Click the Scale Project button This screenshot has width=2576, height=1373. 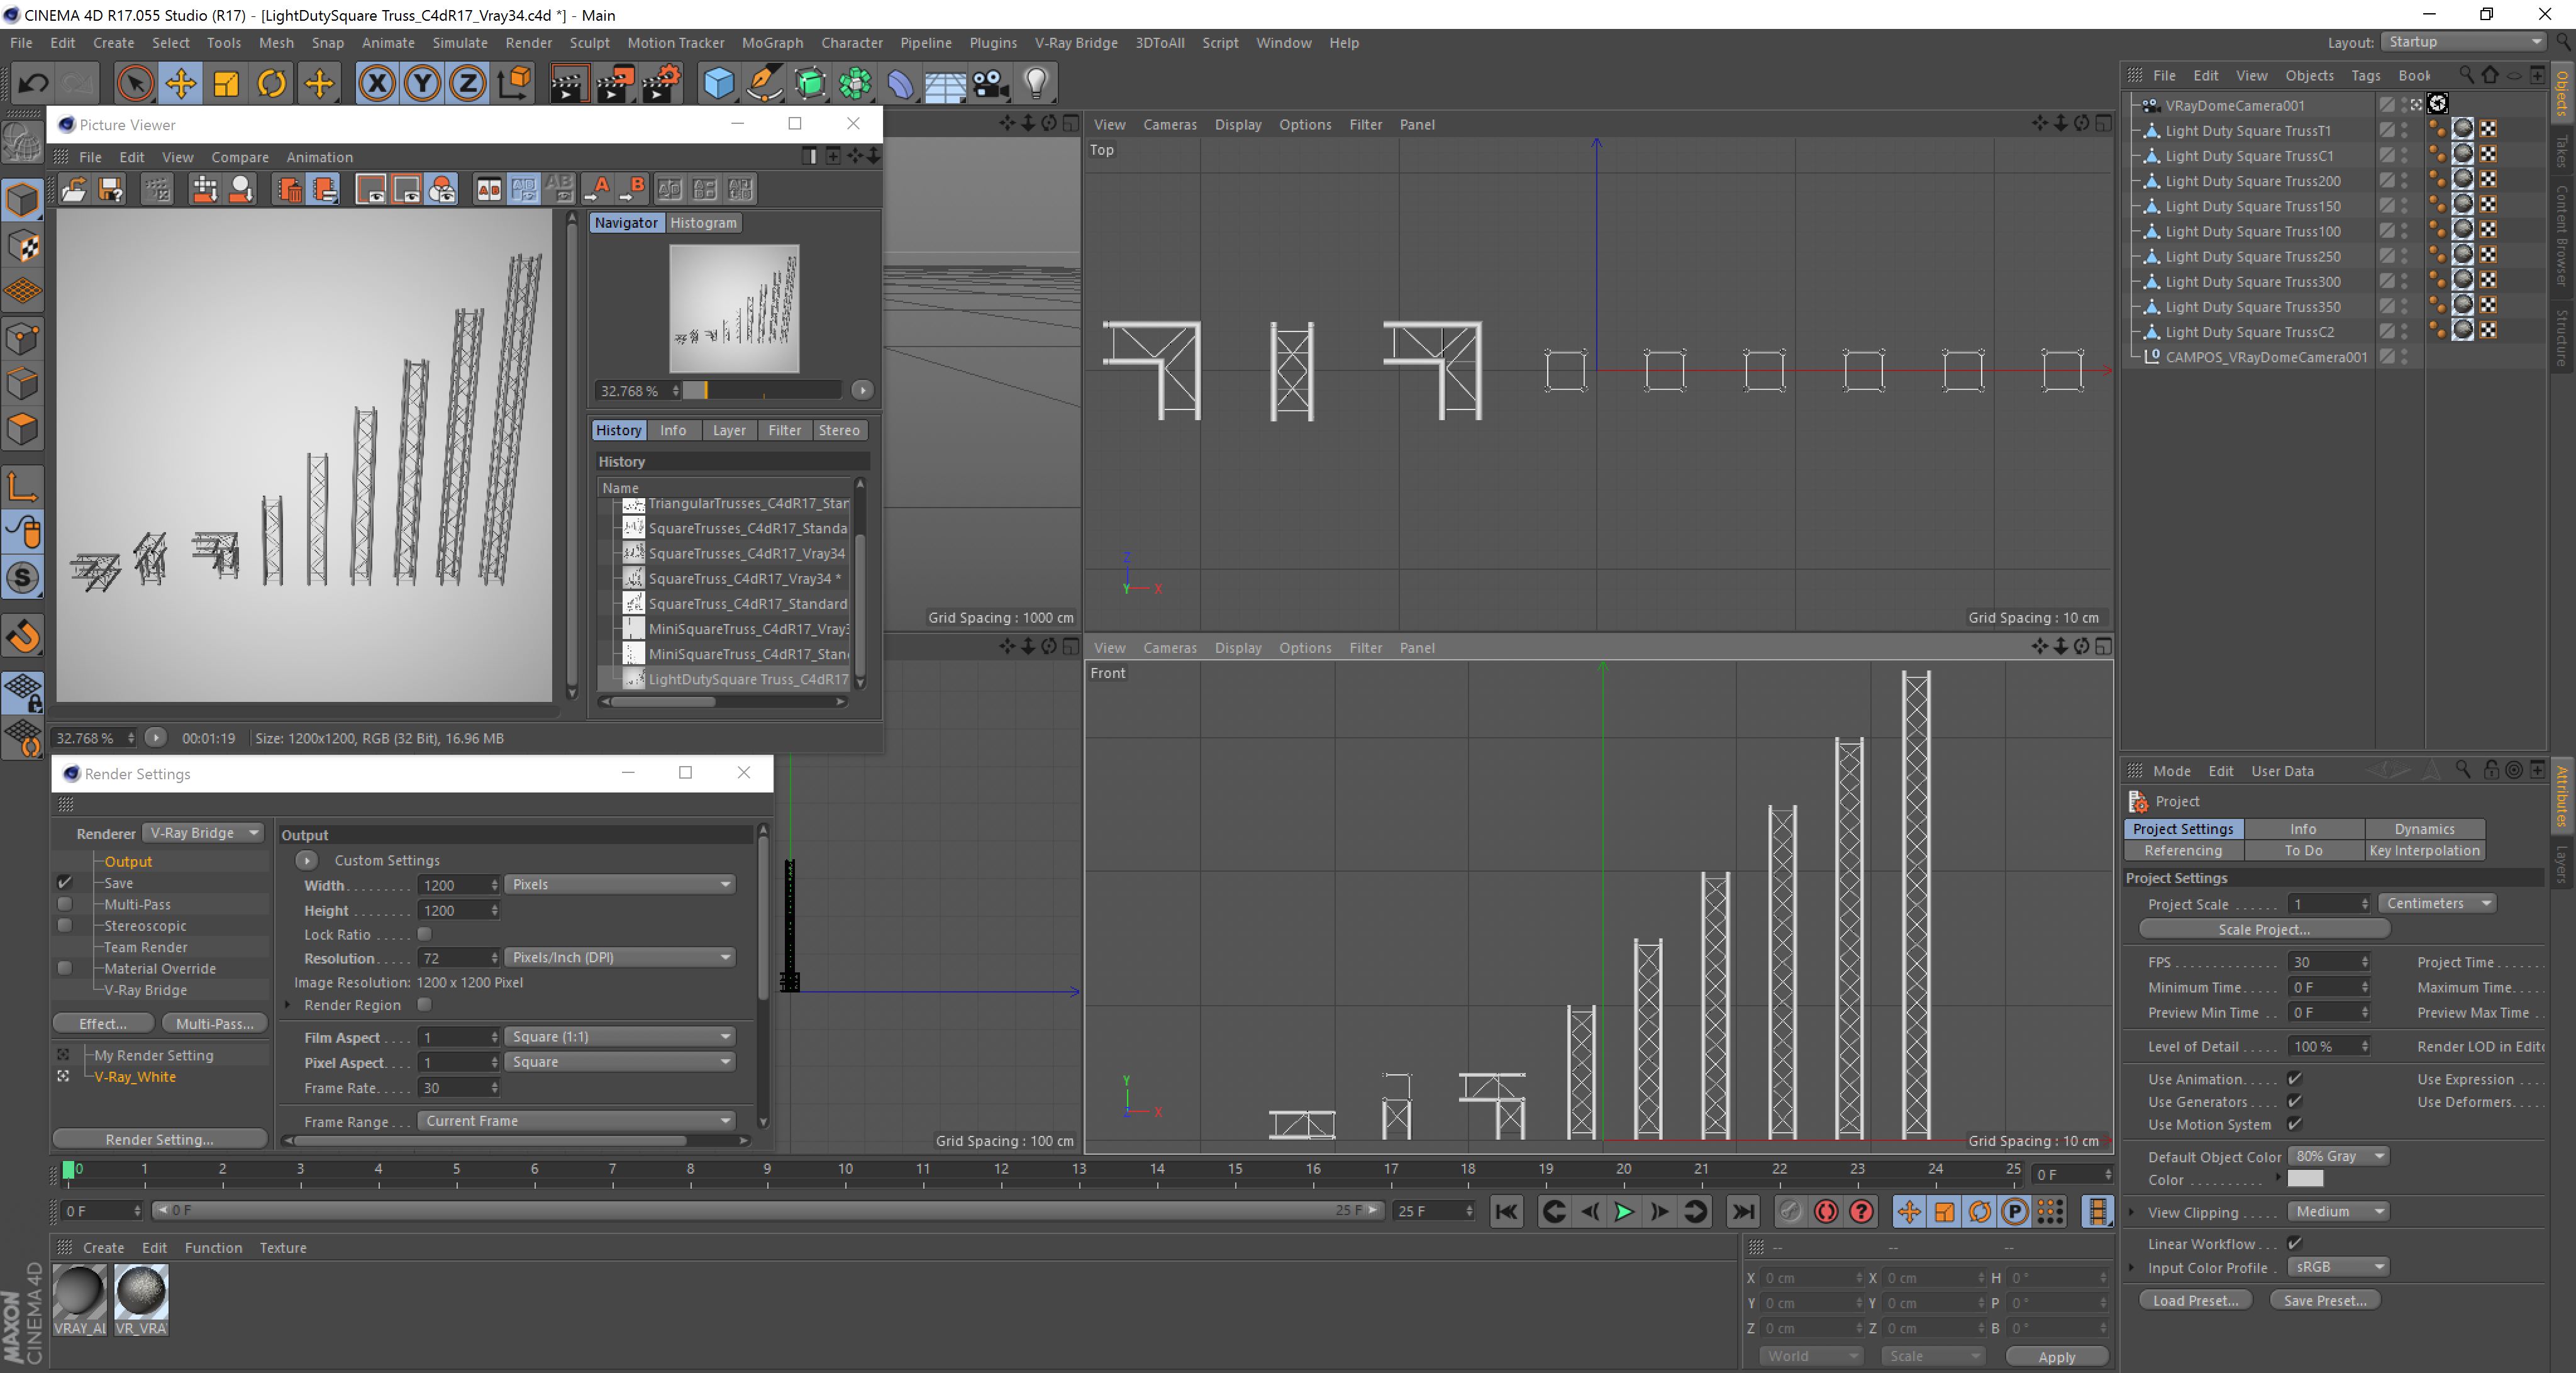[x=2264, y=929]
